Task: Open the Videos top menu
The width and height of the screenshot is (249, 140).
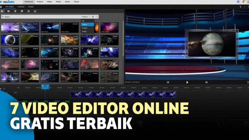Action: point(58,2)
